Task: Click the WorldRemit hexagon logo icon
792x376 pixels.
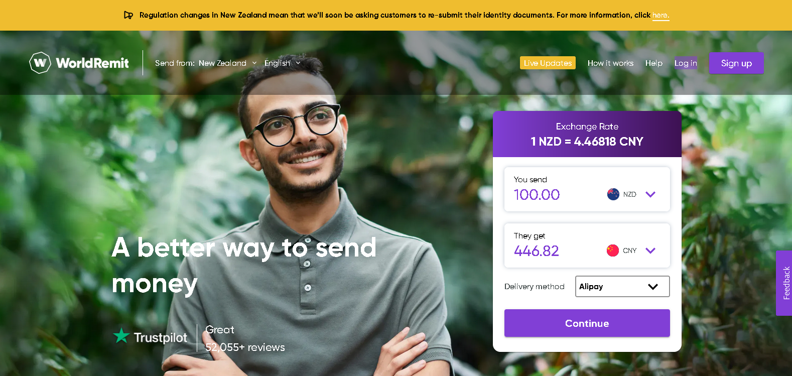Action: 40,63
